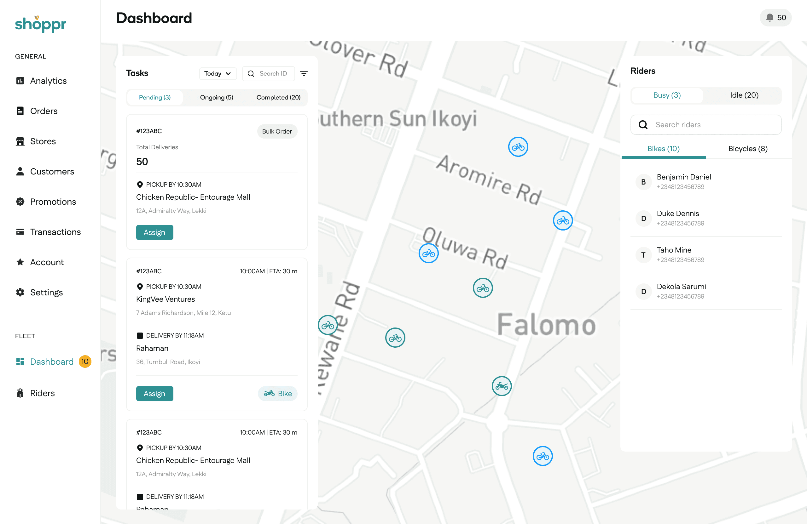Open Analytics from the sidebar
This screenshot has width=807, height=524.
coord(48,81)
